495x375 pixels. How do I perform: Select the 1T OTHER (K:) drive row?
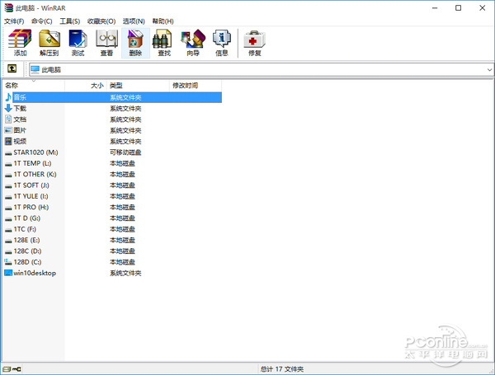pyautogui.click(x=112, y=174)
